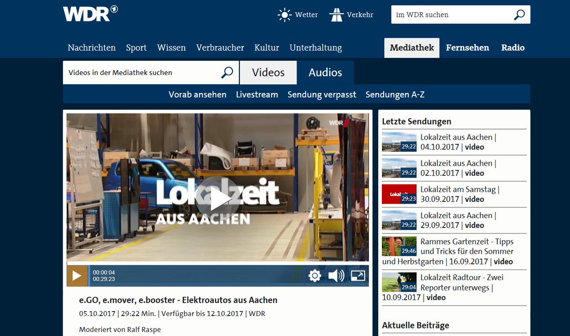Mute the video with speaker icon

[x=336, y=276]
